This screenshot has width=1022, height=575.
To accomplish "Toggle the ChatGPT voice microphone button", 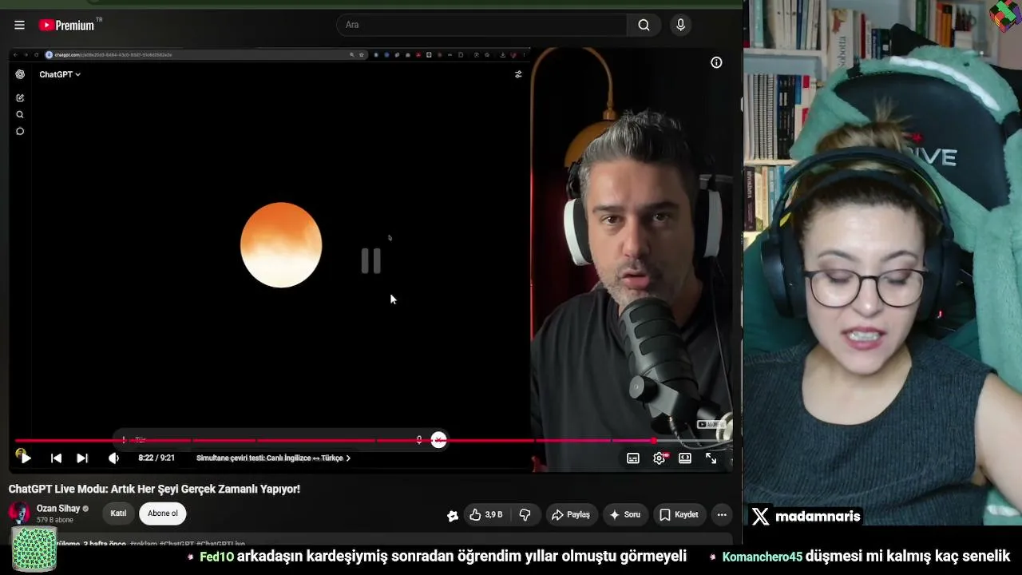I will [419, 440].
